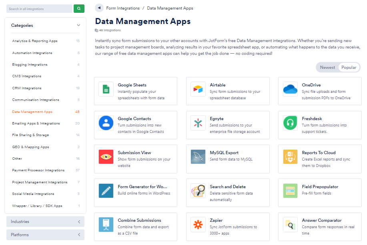The width and height of the screenshot is (367, 245).
Task: Open the MySQL Export dolphin icon
Action: pos(198,157)
